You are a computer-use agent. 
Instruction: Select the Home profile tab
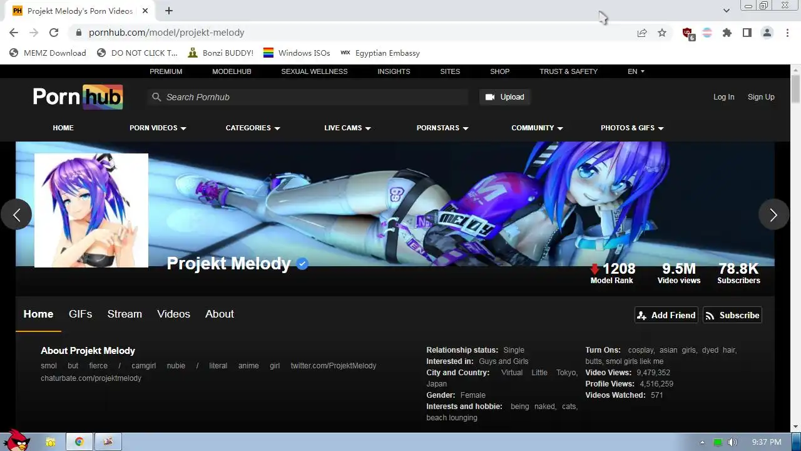tap(38, 314)
